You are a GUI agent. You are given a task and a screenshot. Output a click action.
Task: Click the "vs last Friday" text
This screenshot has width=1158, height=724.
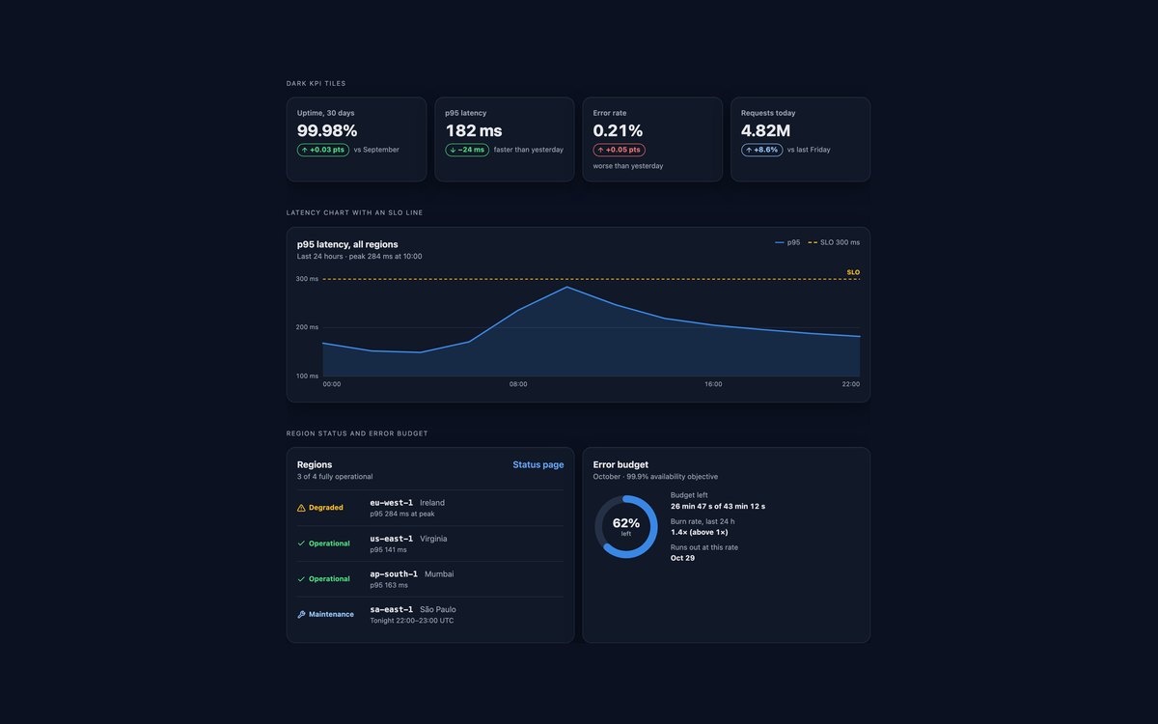pos(809,150)
